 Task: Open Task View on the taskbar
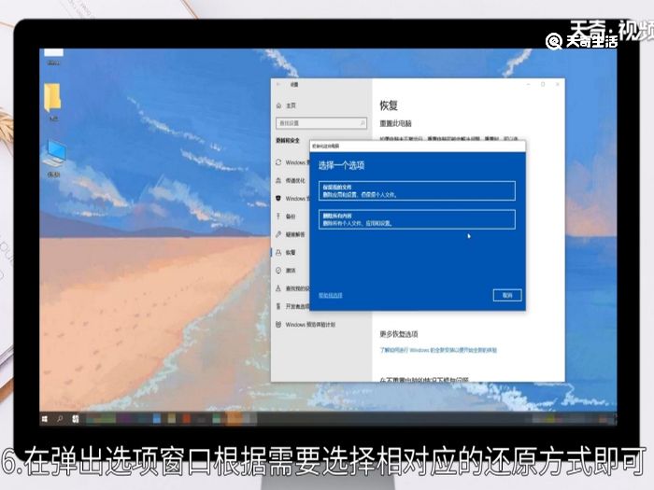(x=76, y=419)
